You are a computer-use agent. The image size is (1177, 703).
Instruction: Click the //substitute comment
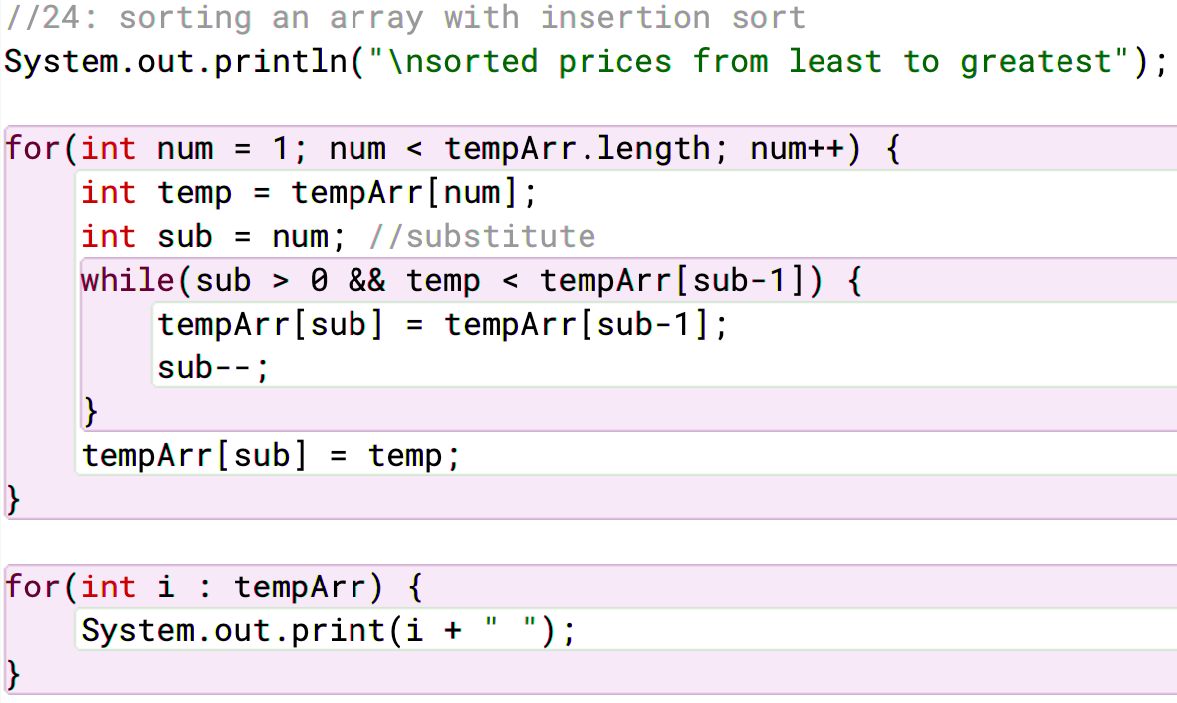pyautogui.click(x=483, y=237)
